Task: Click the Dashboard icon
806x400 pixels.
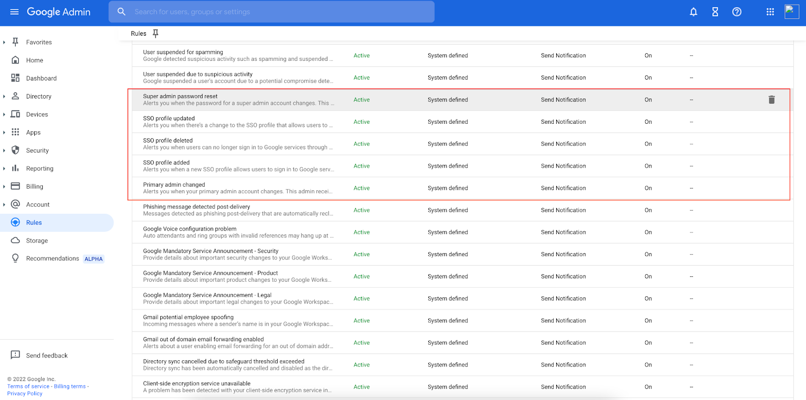Action: click(16, 78)
